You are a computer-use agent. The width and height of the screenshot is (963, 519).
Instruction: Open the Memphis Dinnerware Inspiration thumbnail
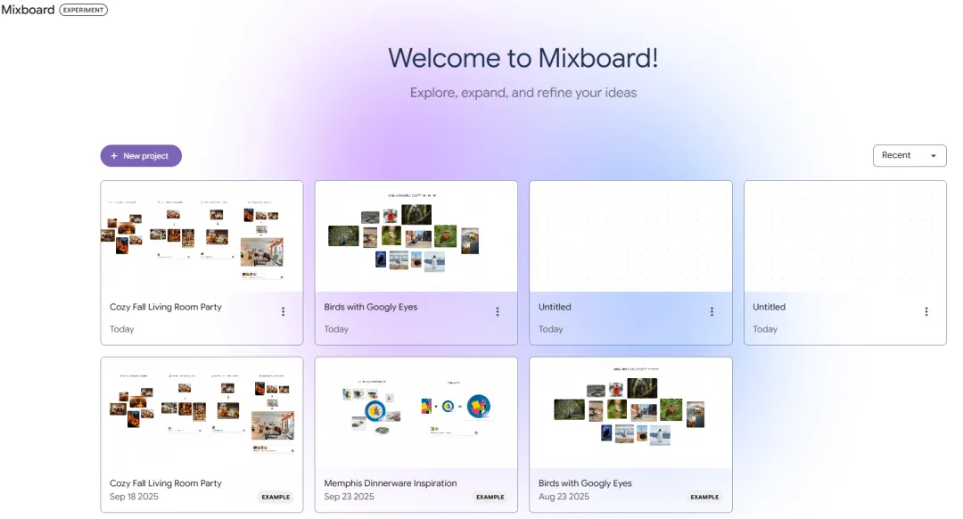point(416,412)
